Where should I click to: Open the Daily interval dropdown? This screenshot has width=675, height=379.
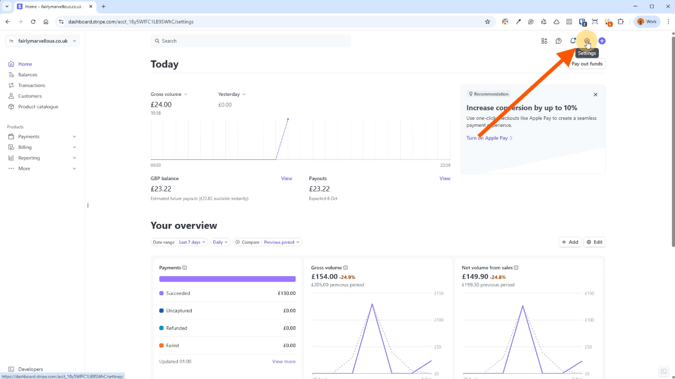[x=220, y=242]
